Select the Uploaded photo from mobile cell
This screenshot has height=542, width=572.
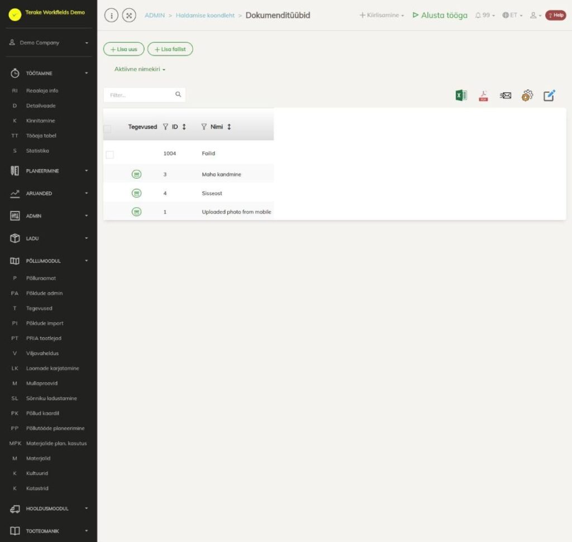(236, 212)
